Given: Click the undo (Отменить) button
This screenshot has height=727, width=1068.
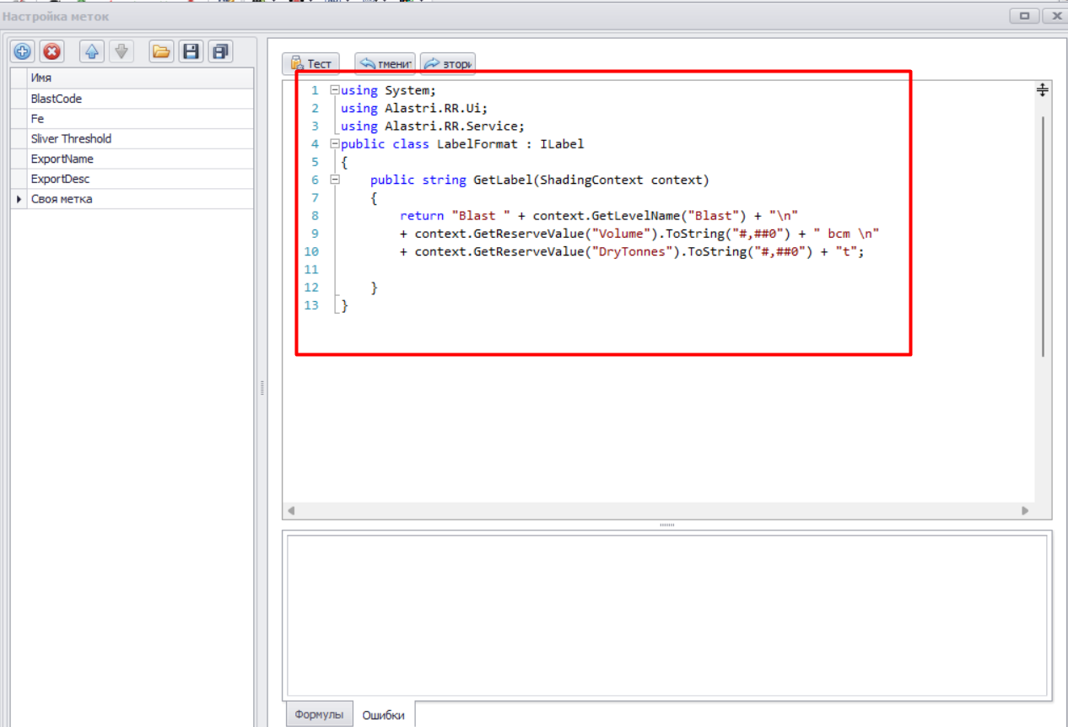Looking at the screenshot, I should [x=386, y=64].
